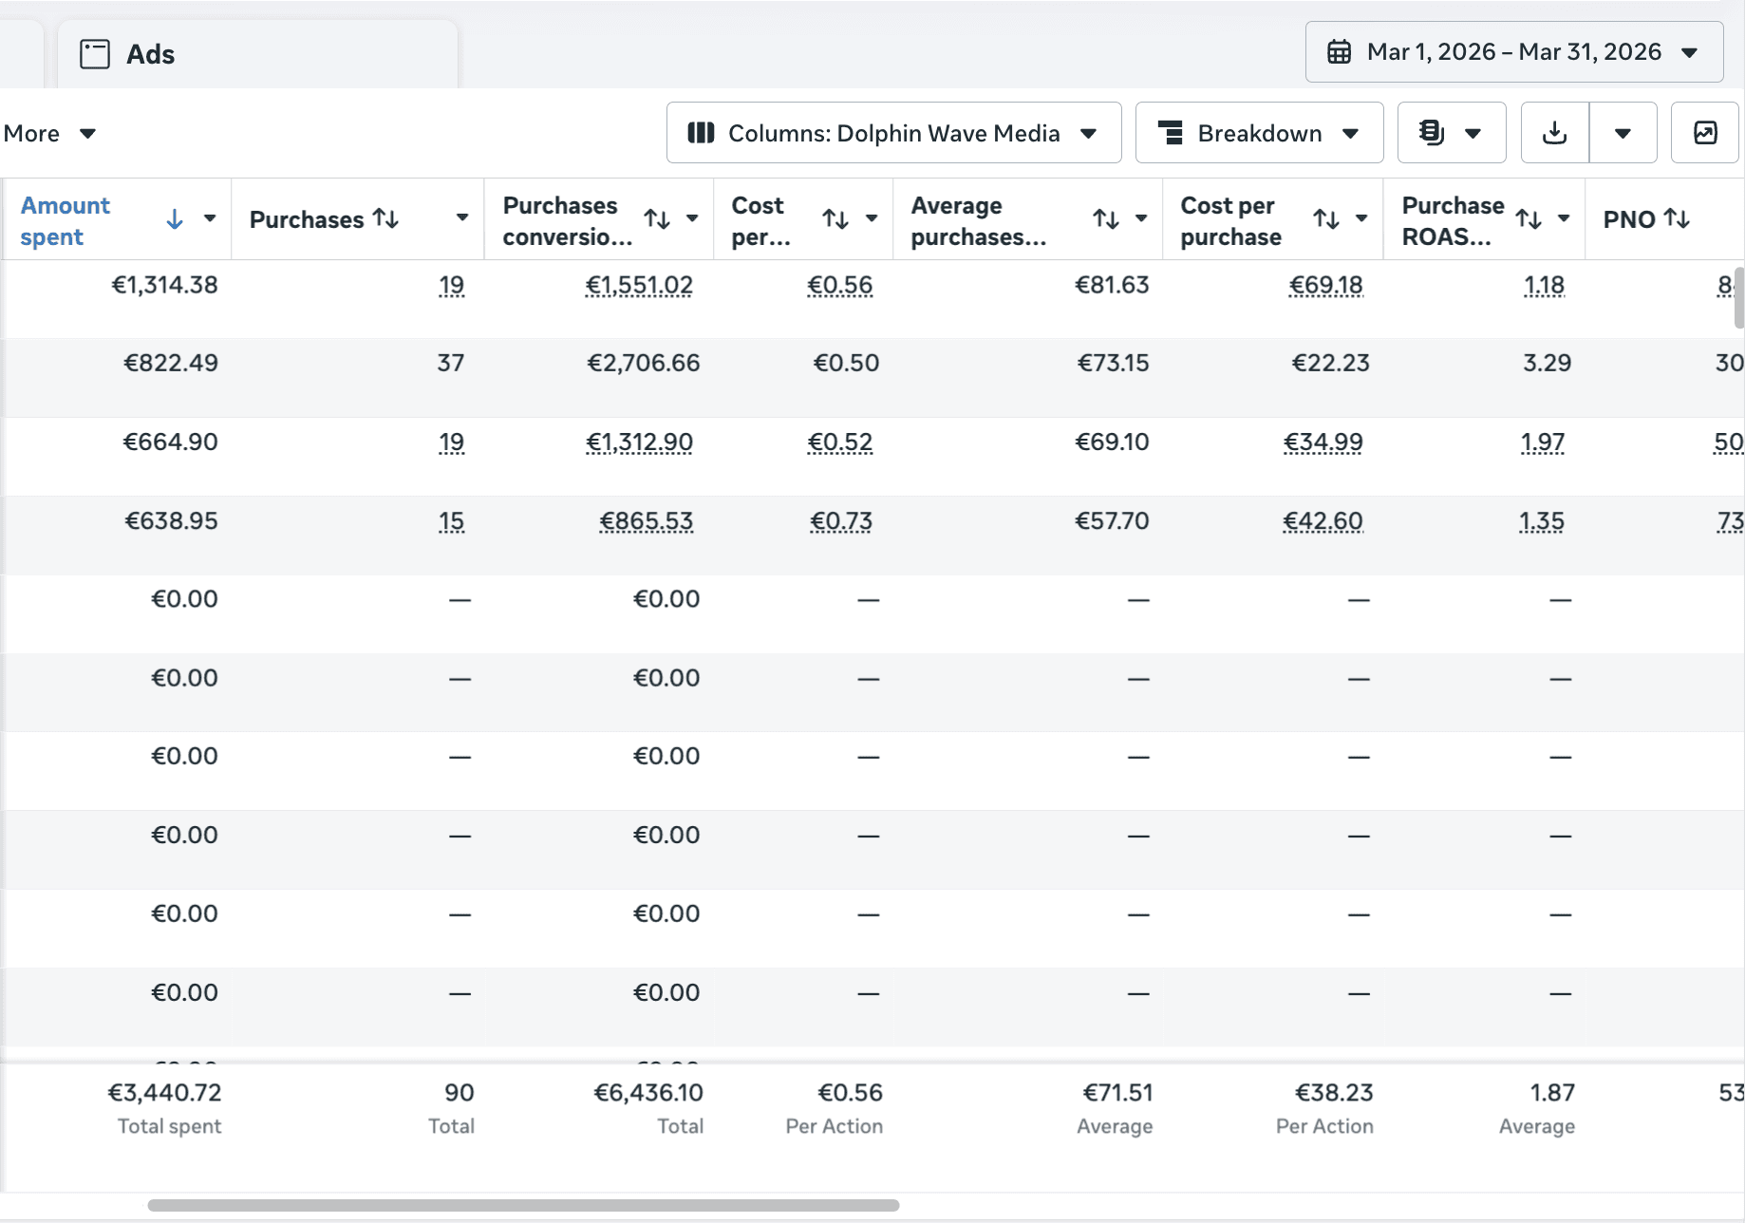Viewport: 1745px width, 1223px height.
Task: Click the Breakdown list icon
Action: point(1171,133)
